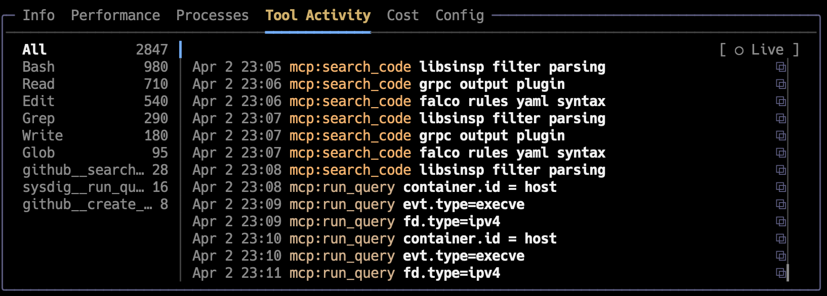Viewport: 827px width, 296px height.
Task: Select the github__create_… filter with 8 calls
Action: [x=95, y=204]
